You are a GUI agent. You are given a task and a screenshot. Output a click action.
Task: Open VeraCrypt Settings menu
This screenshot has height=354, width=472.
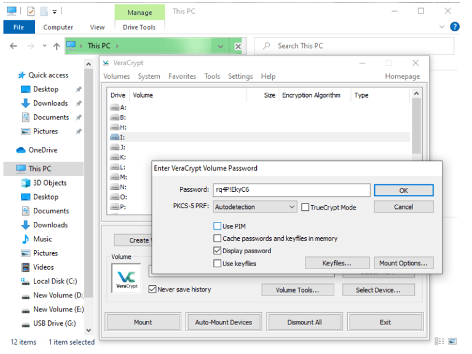coord(240,76)
